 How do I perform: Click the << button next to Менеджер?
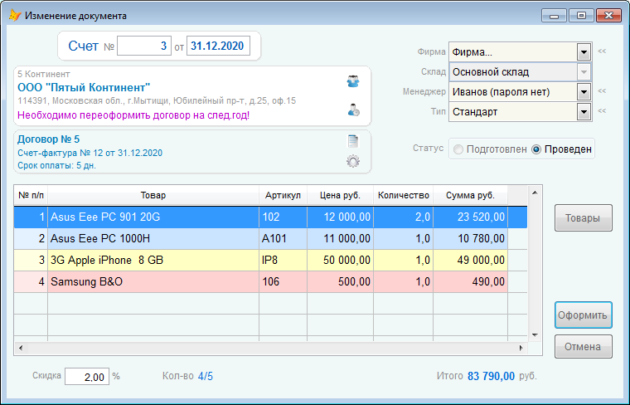click(x=602, y=91)
